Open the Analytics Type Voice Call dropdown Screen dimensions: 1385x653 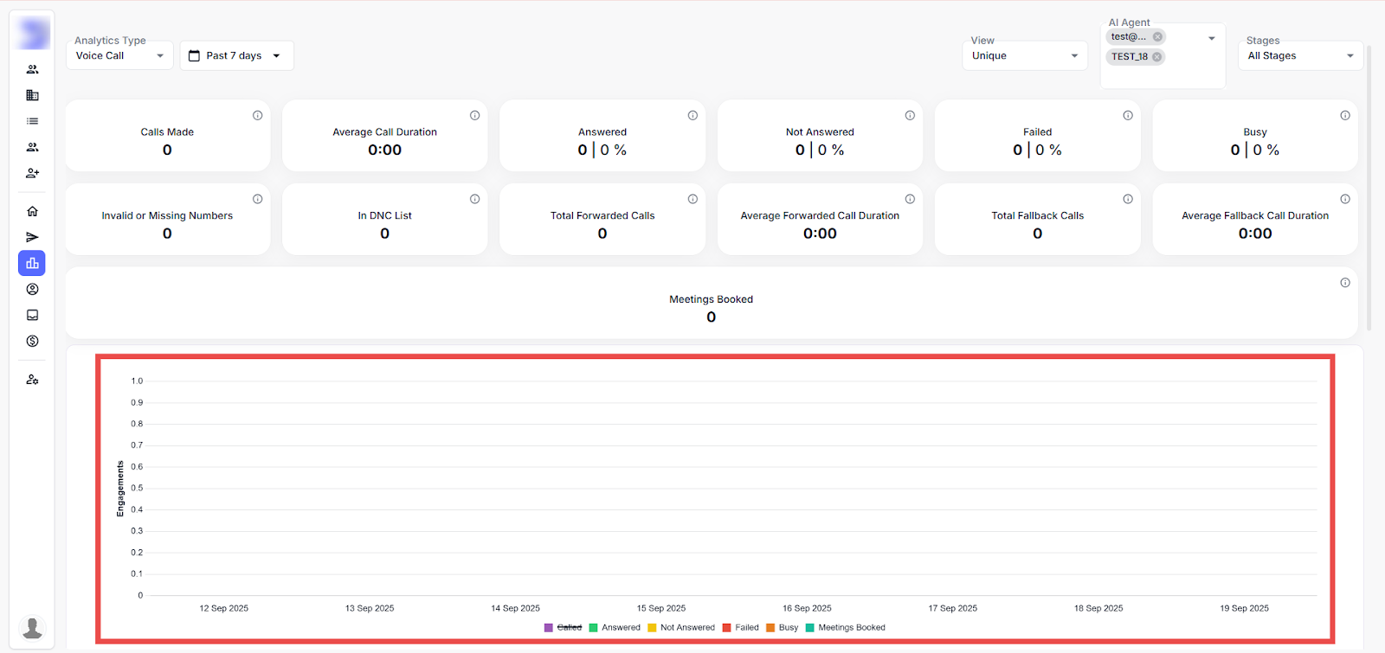pyautogui.click(x=119, y=56)
